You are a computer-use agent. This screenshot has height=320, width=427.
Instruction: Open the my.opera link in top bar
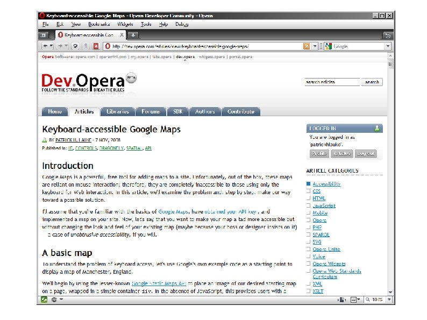click(x=139, y=57)
